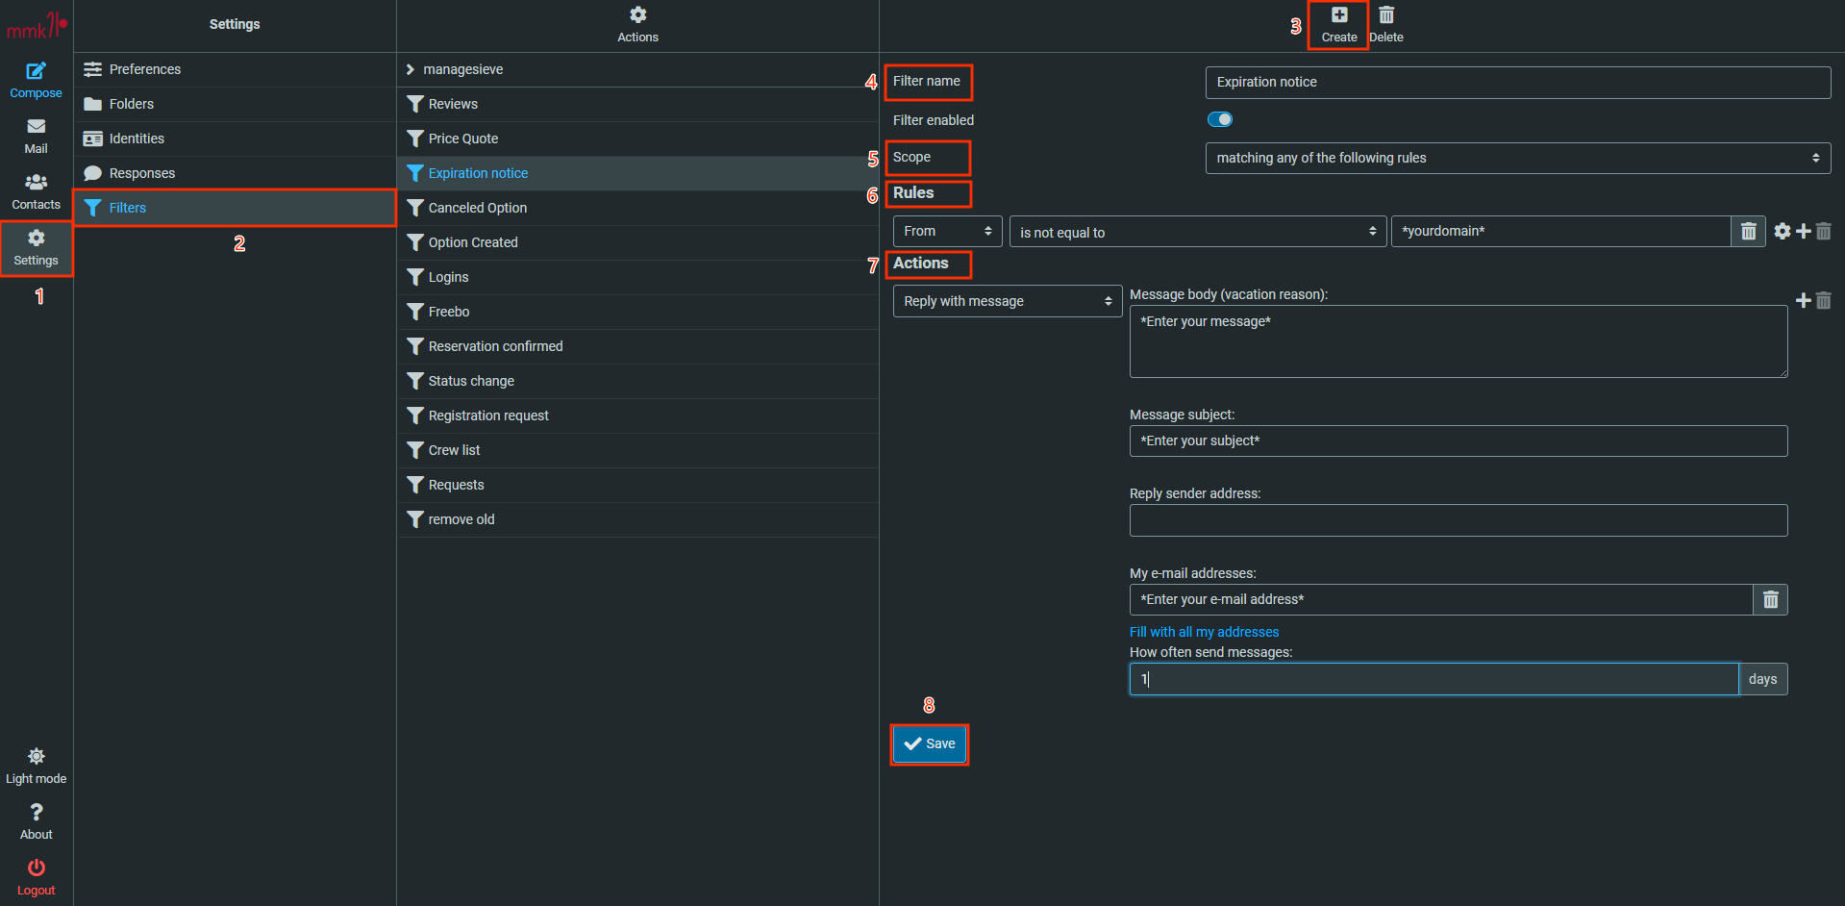
Task: Select the Requests filter
Action: (x=637, y=485)
